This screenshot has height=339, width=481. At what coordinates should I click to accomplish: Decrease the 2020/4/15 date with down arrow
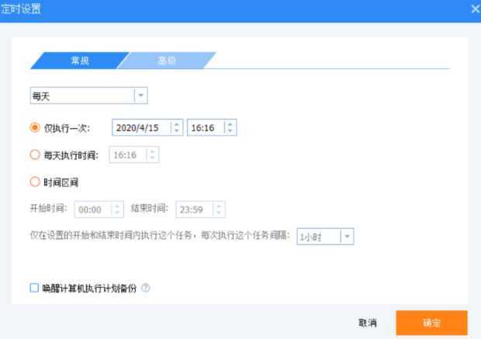pos(176,130)
